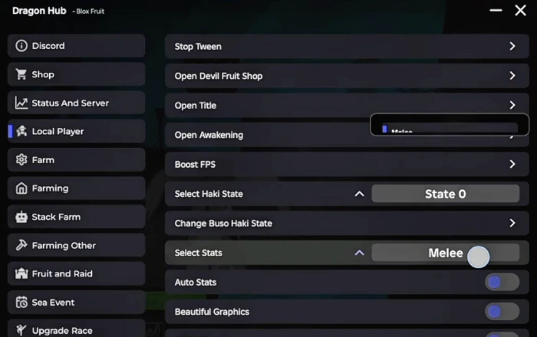Open the Select Haki State dropdown

pos(445,194)
